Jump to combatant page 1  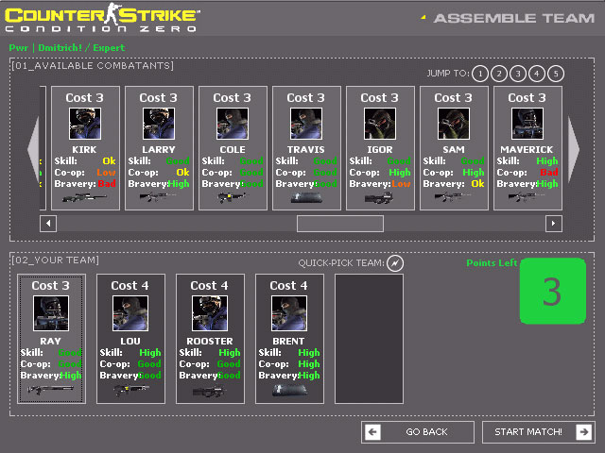tap(480, 74)
